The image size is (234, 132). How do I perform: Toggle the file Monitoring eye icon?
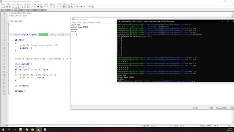[78, 7]
